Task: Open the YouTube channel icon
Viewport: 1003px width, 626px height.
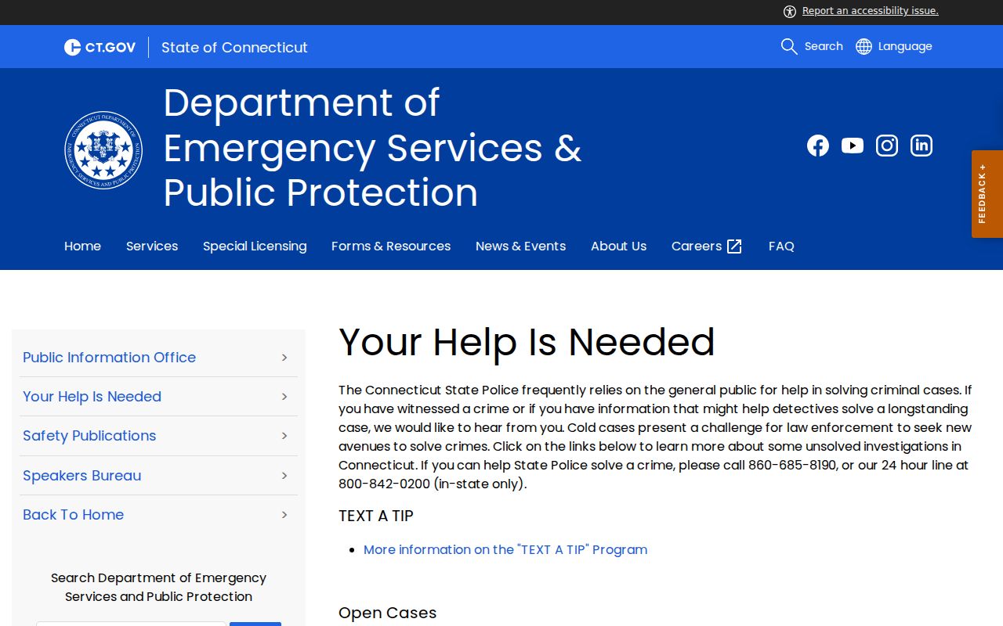Action: (853, 146)
